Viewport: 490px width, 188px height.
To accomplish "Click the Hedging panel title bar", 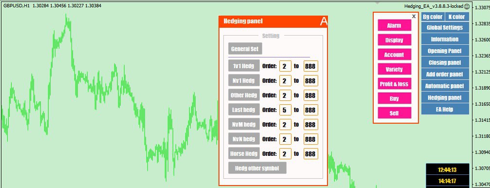I will click(273, 21).
